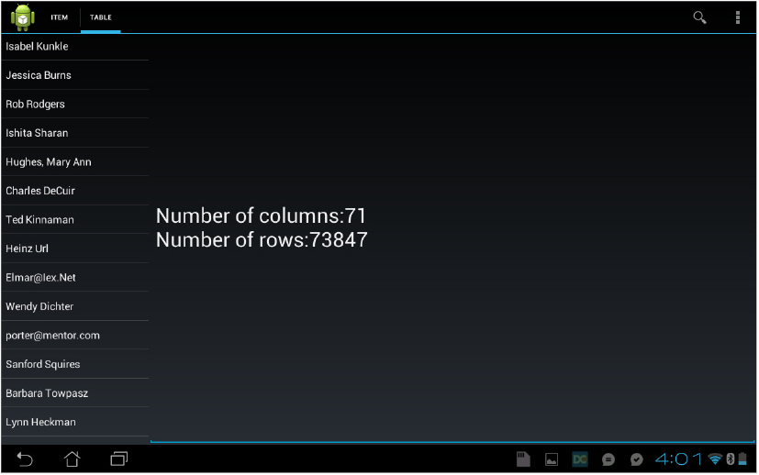Viewport: 759px width, 475px height.
Task: Open Lynn Heckman list entry
Action: click(x=75, y=422)
